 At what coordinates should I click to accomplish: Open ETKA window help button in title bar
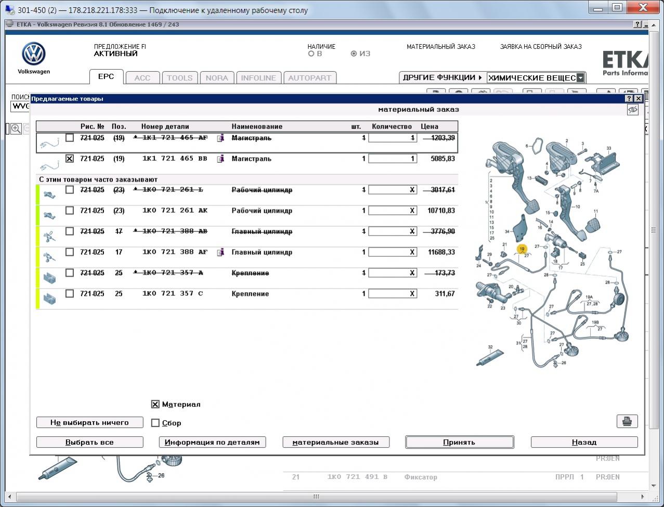(x=637, y=24)
